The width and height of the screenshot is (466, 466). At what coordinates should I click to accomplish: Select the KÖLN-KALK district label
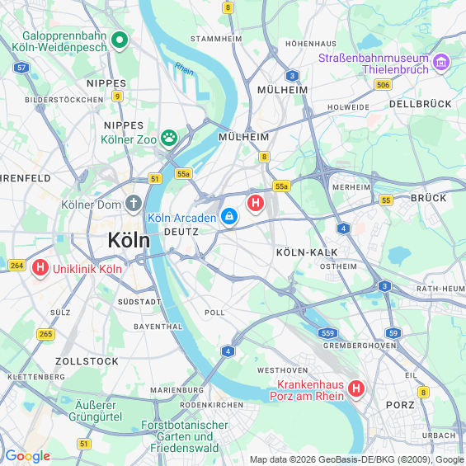[307, 252]
